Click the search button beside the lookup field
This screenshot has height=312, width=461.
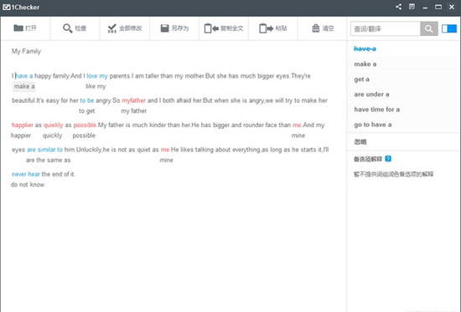click(429, 28)
